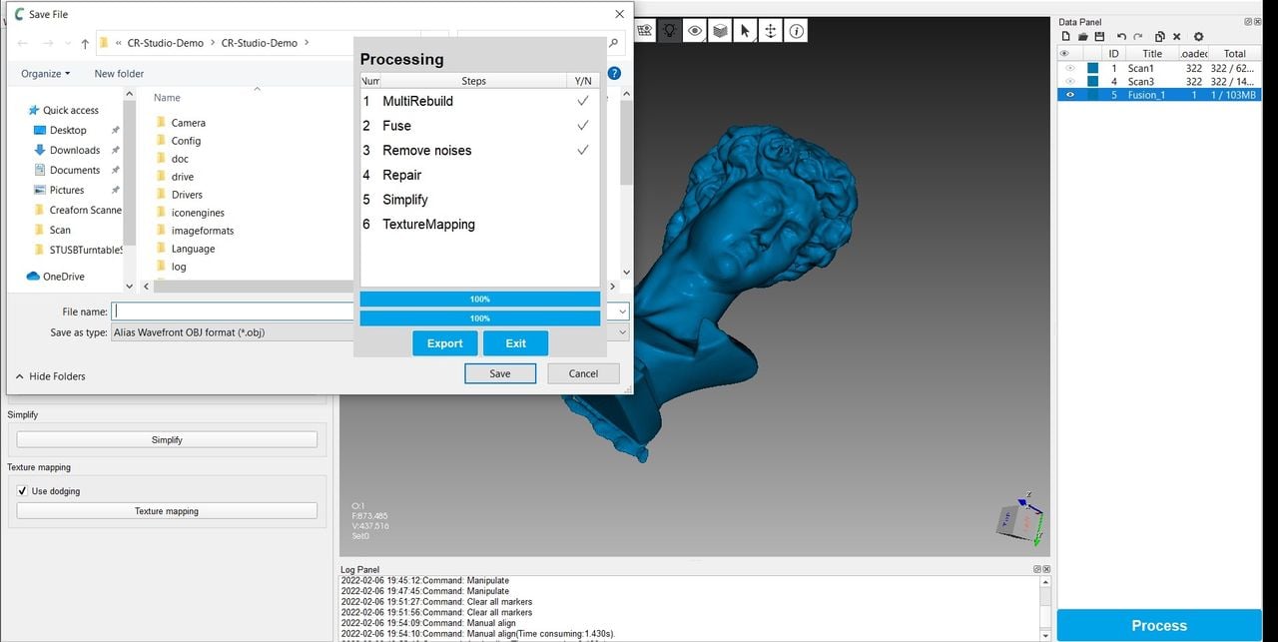Open the Save as type dropdown
The image size is (1278, 642).
pyautogui.click(x=232, y=332)
